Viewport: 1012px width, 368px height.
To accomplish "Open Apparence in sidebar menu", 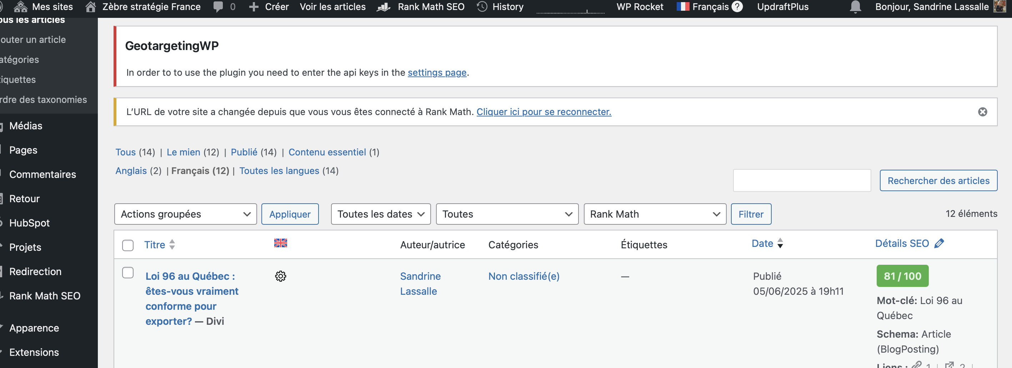I will pyautogui.click(x=34, y=328).
